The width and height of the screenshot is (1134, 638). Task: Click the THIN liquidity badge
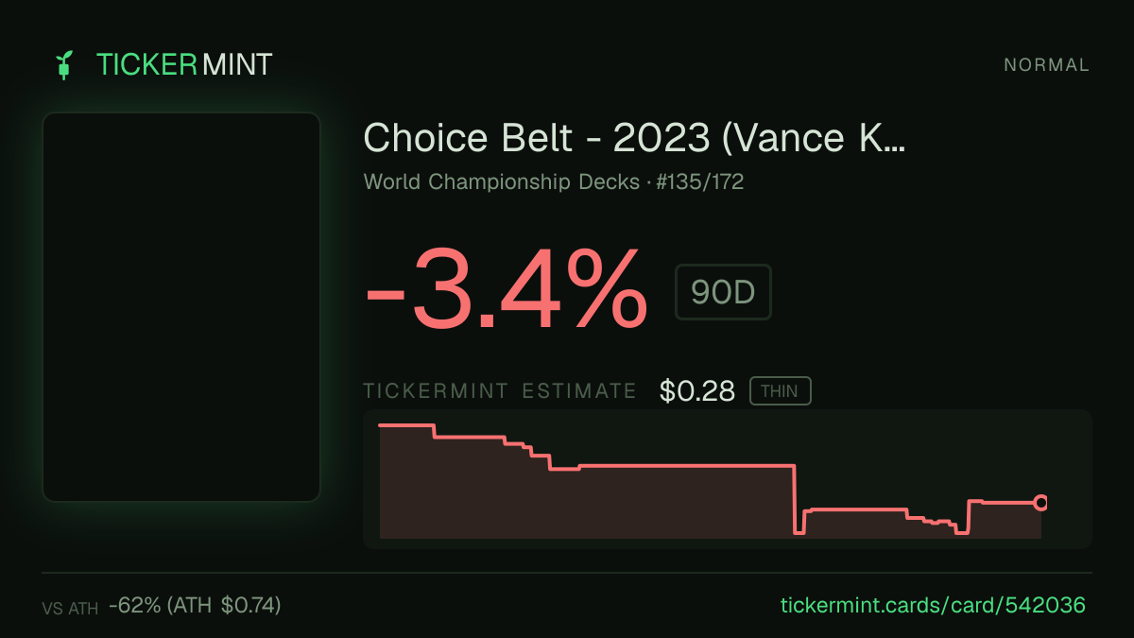[x=780, y=391]
